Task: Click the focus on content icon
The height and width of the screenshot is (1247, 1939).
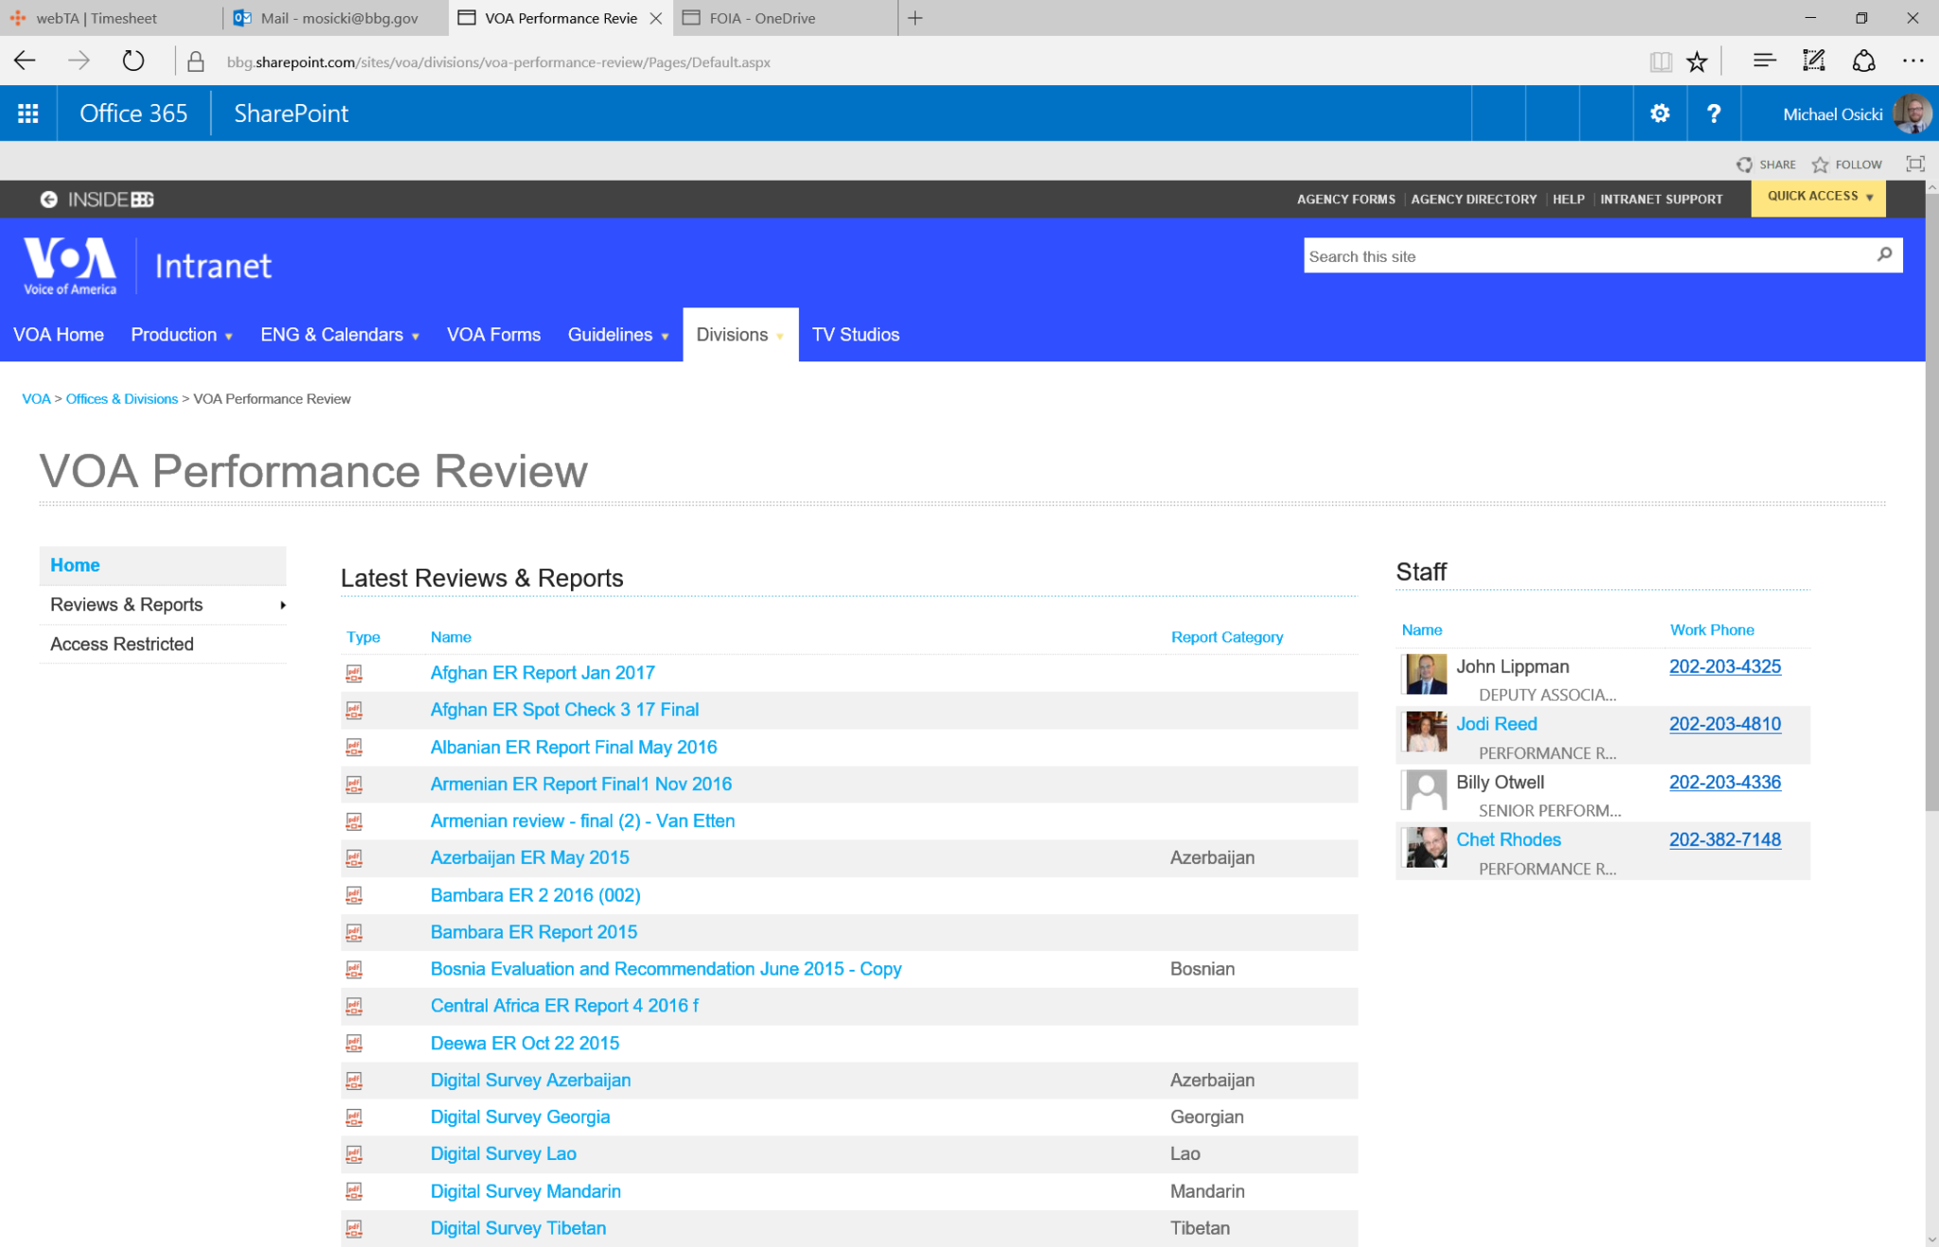Action: tap(1914, 164)
